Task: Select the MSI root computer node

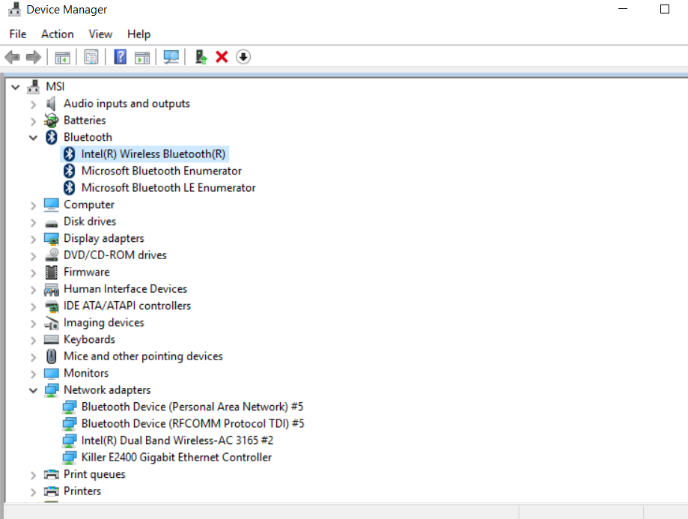Action: tap(55, 86)
